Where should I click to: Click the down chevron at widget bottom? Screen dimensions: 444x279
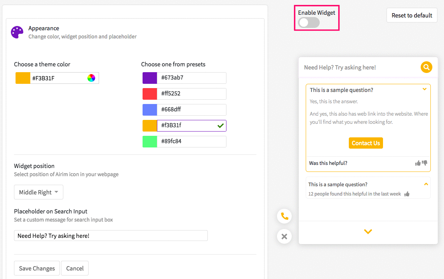pos(368,231)
